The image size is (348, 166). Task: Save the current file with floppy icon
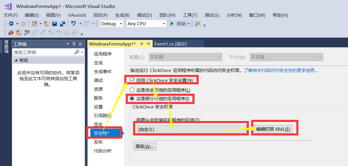(x=55, y=24)
